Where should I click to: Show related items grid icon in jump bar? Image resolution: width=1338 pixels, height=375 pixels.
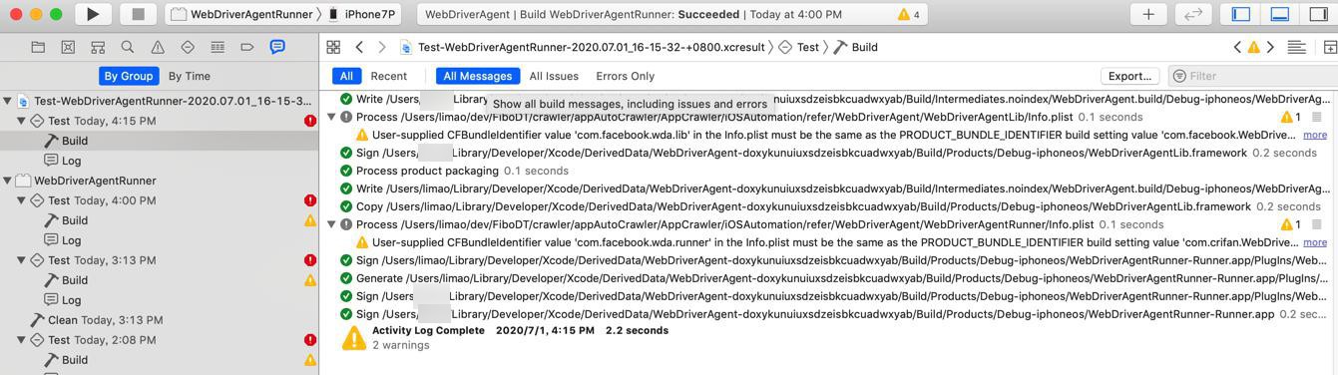(333, 47)
